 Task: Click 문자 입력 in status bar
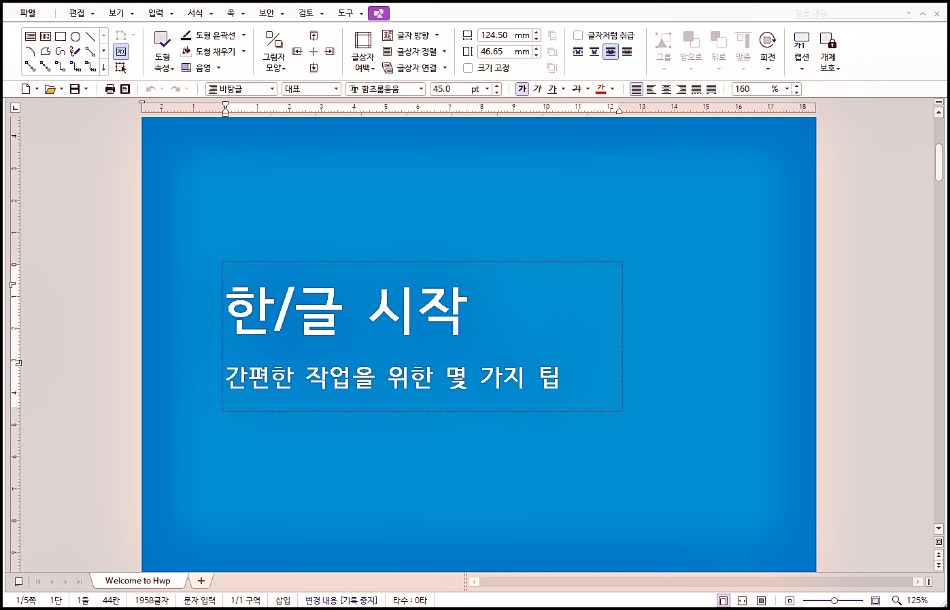point(199,600)
